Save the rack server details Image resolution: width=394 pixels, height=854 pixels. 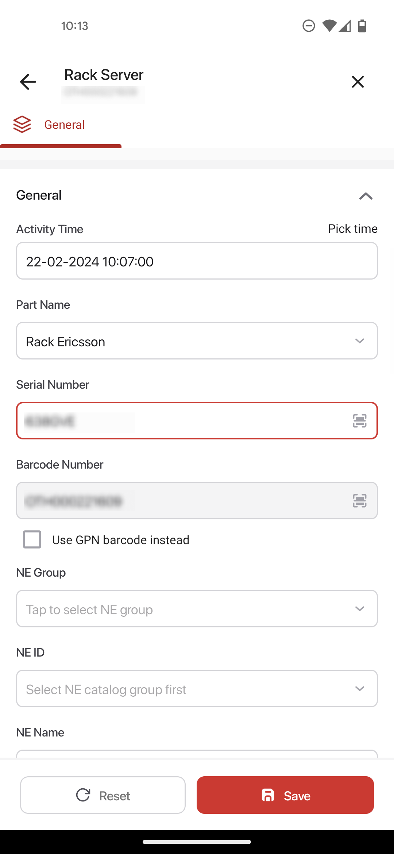[285, 795]
